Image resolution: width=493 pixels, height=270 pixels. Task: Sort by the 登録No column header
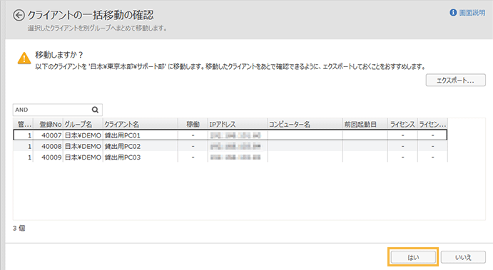[x=48, y=125]
